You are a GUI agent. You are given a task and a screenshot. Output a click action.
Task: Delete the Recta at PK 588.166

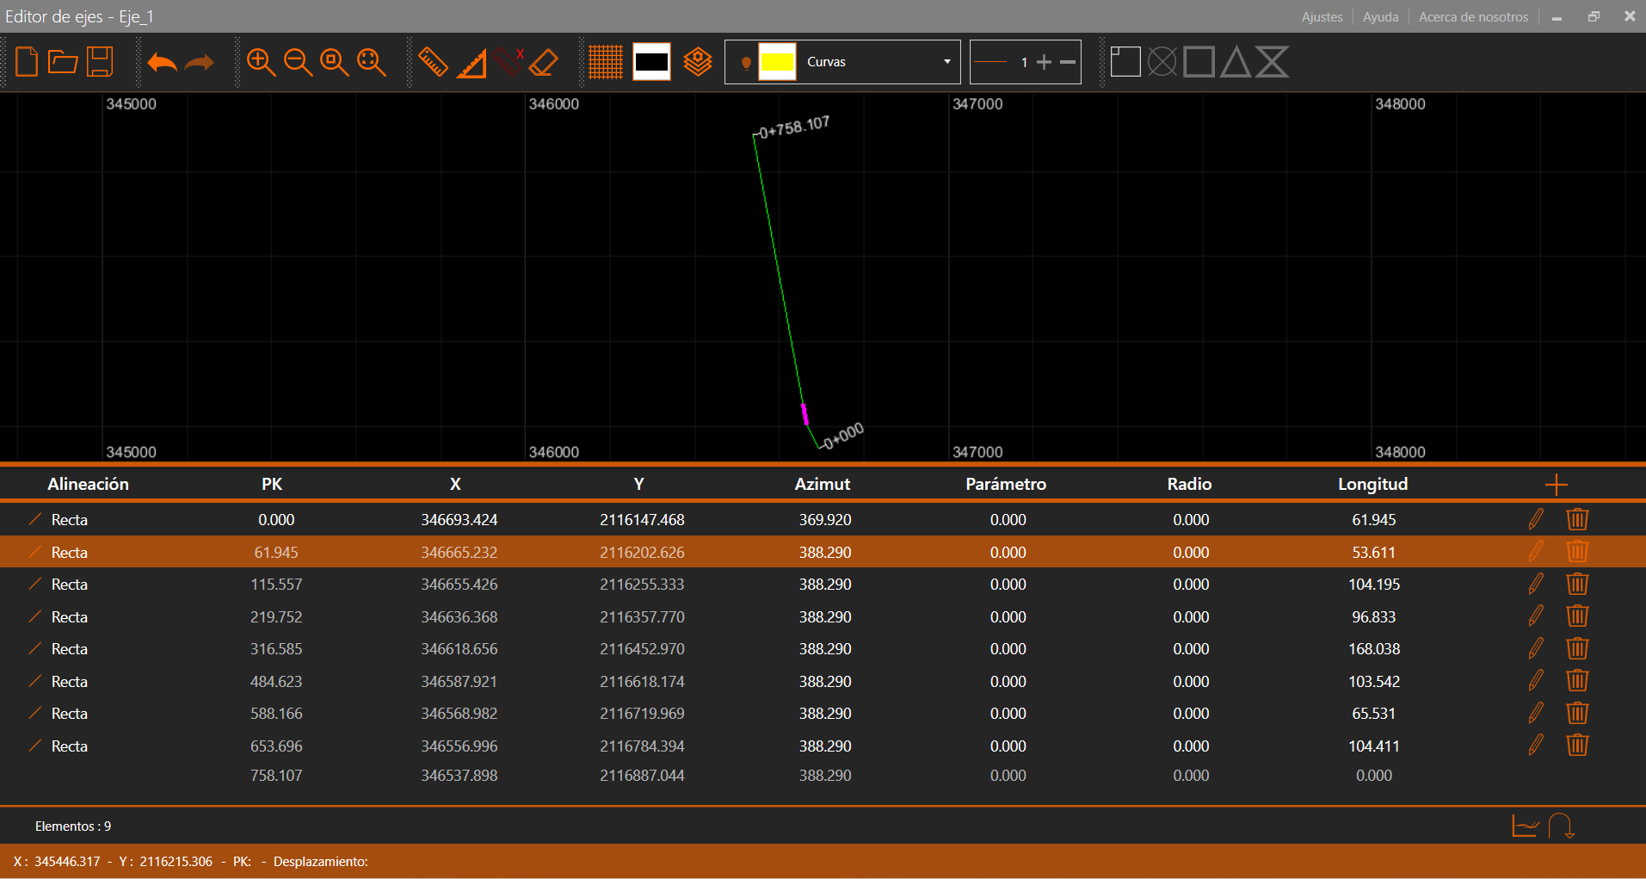[1577, 713]
